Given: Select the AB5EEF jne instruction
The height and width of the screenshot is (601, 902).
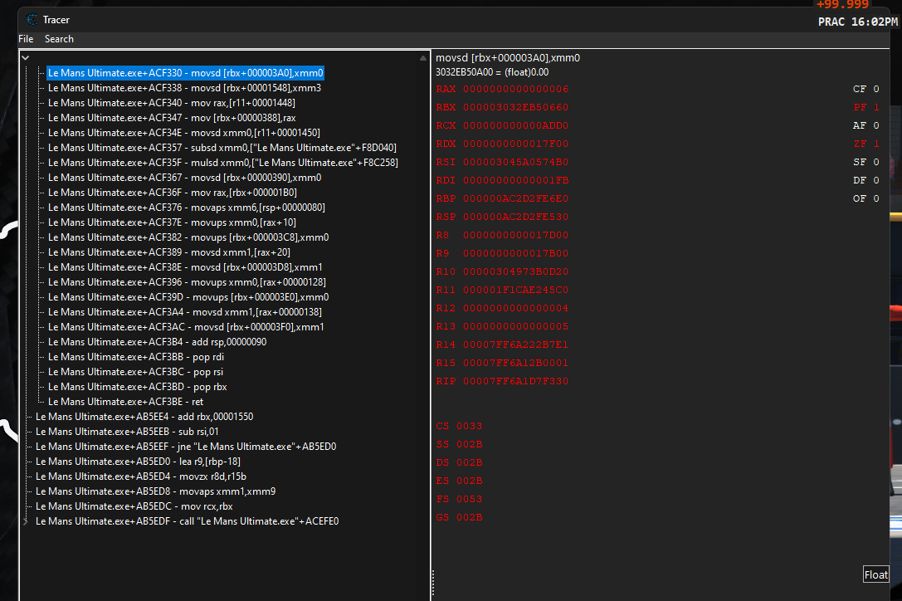Looking at the screenshot, I should (x=185, y=447).
